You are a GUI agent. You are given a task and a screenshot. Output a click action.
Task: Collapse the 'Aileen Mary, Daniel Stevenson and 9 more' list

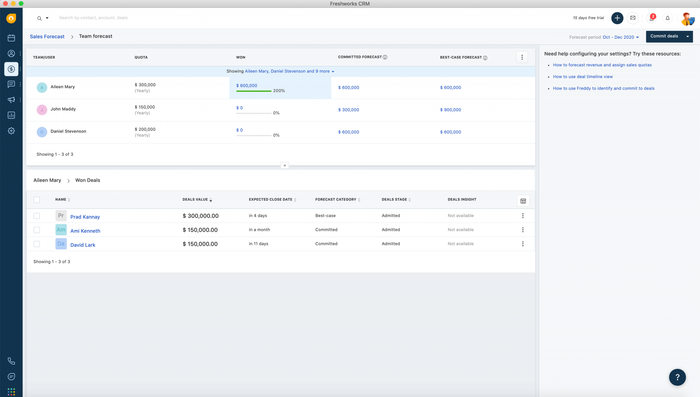tap(333, 71)
